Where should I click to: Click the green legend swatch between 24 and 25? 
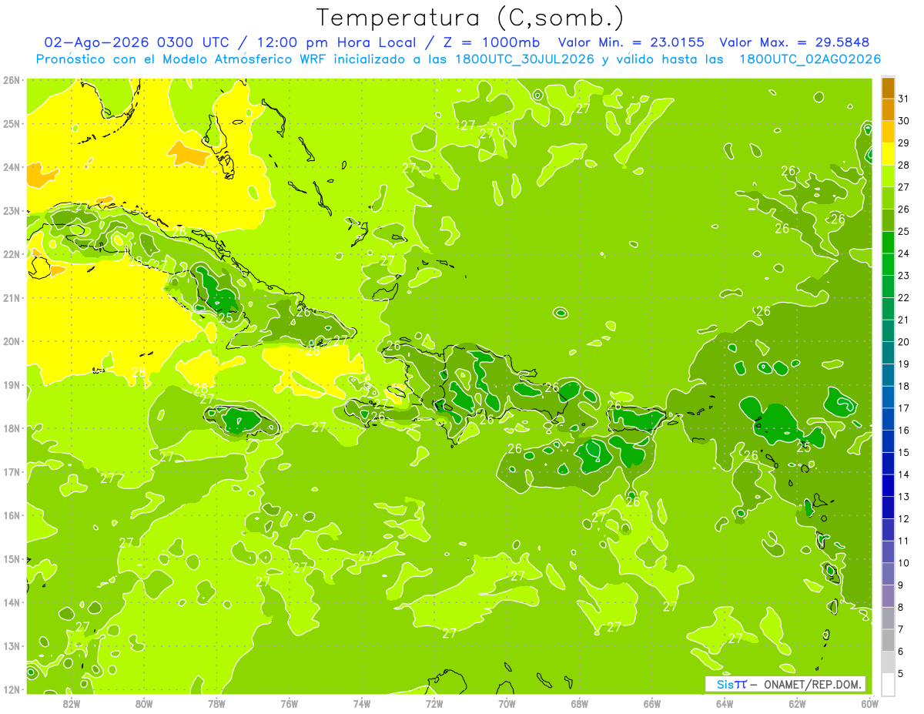pyautogui.click(x=888, y=243)
